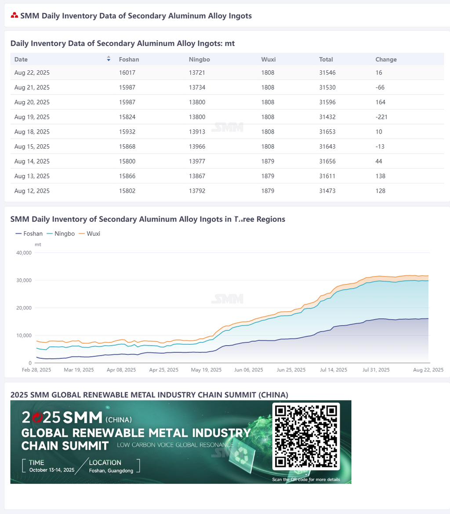Click the Feb 28, 2025 axis label
Screen dimensions: 450x514
36,370
